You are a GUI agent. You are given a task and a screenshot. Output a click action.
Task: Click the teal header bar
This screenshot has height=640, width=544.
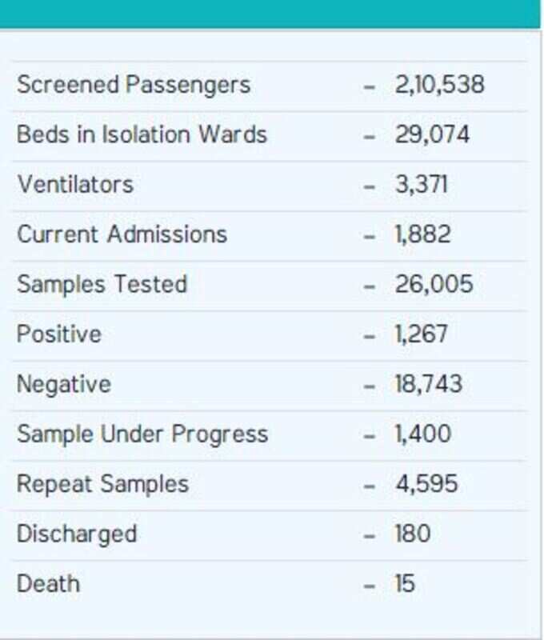[x=270, y=14]
